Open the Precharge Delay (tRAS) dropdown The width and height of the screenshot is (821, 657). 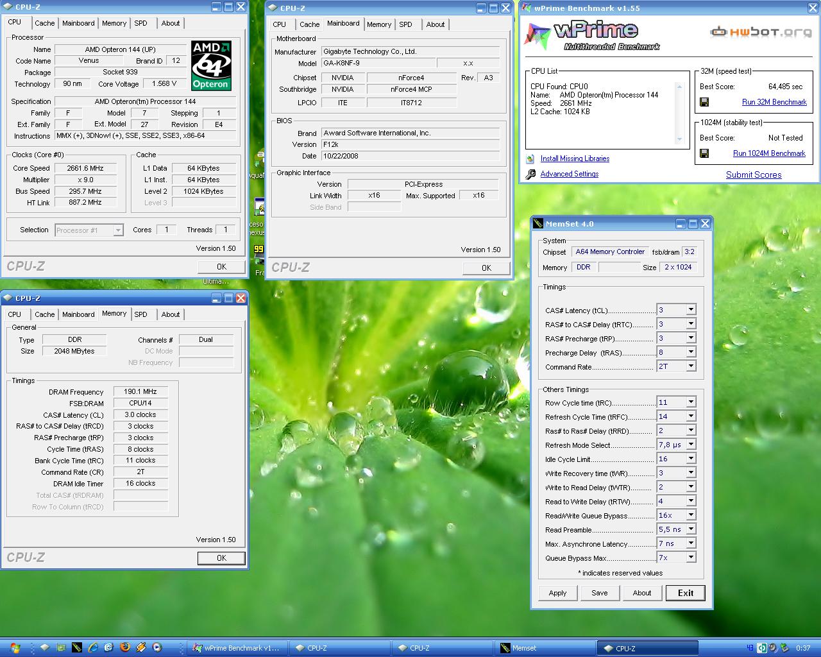(691, 352)
